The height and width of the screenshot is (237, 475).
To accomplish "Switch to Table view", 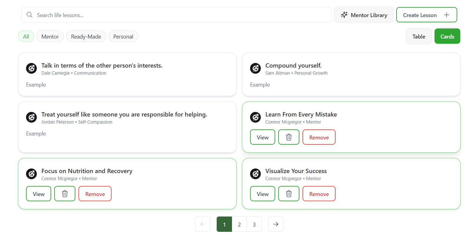I will tap(419, 36).
